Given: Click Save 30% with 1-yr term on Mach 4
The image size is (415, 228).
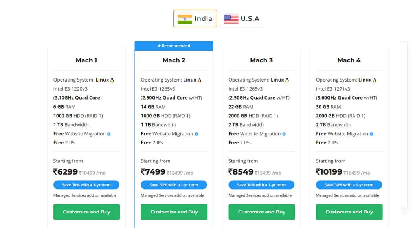Looking at the screenshot, I should point(349,185).
